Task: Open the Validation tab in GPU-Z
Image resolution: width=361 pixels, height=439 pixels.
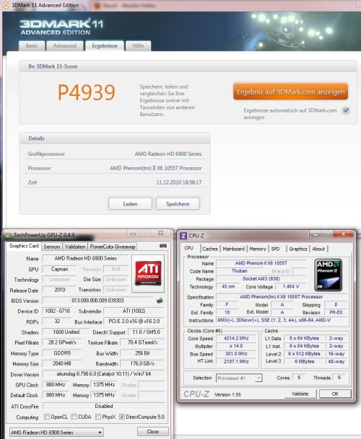Action: click(75, 247)
